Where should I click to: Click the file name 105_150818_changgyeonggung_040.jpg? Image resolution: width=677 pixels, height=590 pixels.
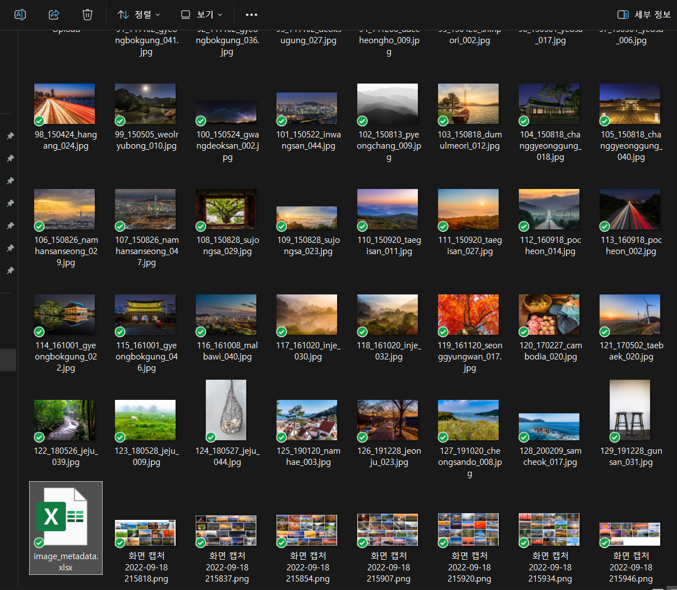[631, 146]
